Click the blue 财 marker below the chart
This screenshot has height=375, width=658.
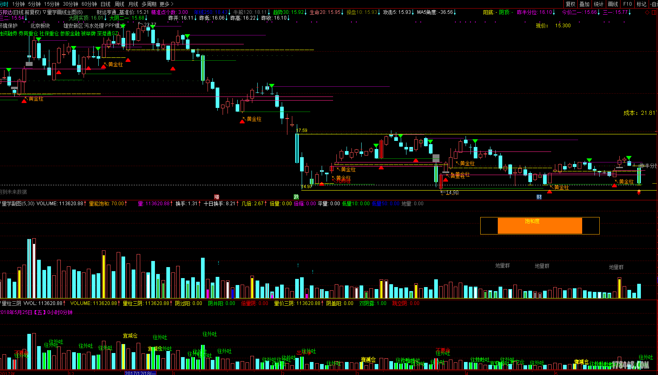click(x=539, y=197)
